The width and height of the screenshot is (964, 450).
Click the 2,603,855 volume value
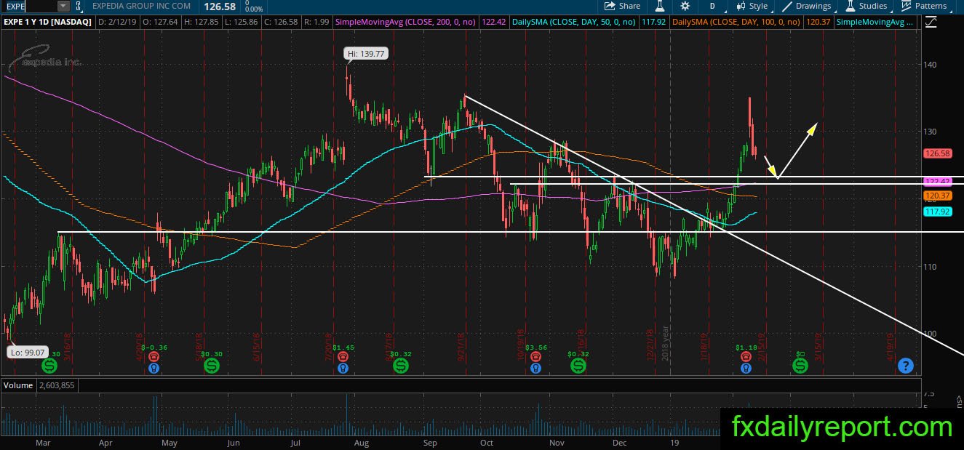pyautogui.click(x=56, y=384)
